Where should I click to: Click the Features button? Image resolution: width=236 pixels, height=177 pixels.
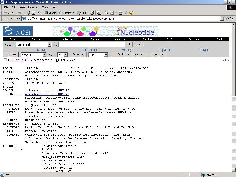[x=158, y=54]
